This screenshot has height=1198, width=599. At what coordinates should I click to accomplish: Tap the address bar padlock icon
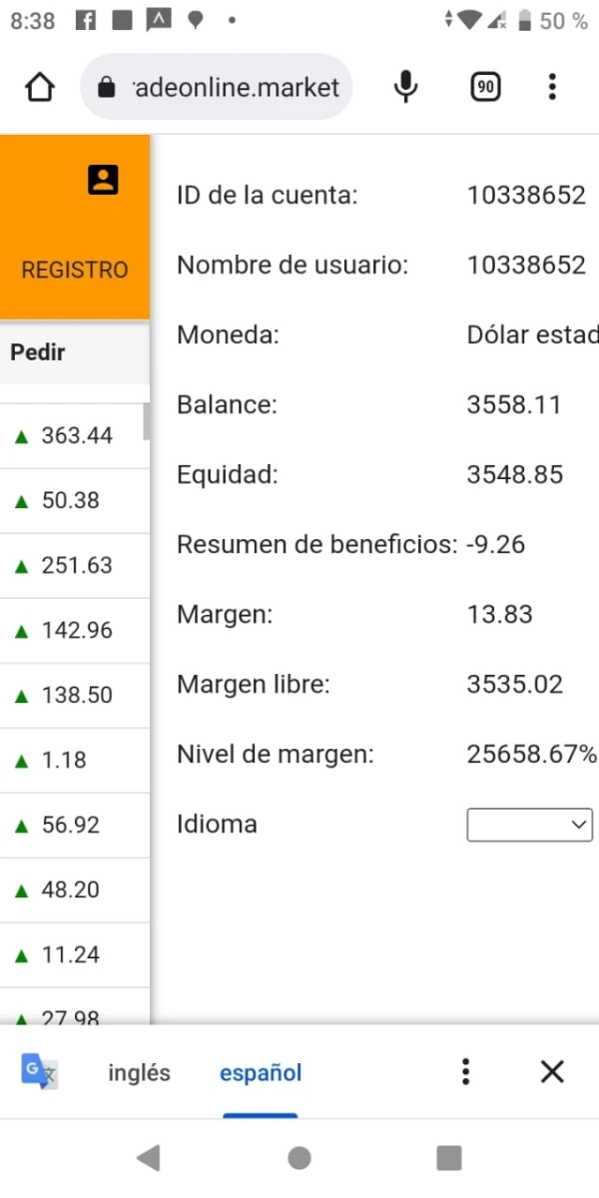click(107, 88)
